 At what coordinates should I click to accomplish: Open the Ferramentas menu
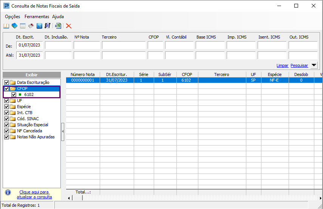(37, 17)
